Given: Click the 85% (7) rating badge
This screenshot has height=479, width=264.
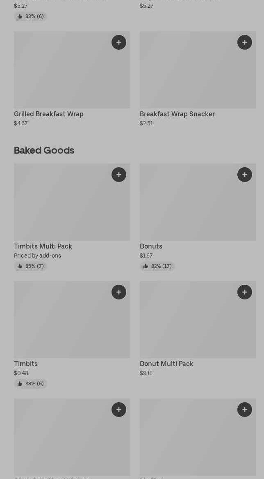Looking at the screenshot, I should (31, 266).
